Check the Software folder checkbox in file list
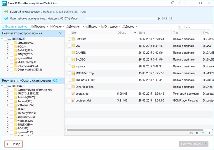This screenshot has width=214, height=150. click(70, 39)
